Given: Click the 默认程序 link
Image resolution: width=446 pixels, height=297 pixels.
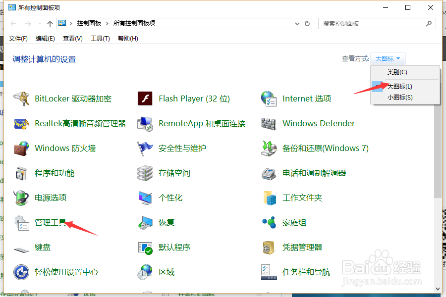Looking at the screenshot, I should pos(174,247).
